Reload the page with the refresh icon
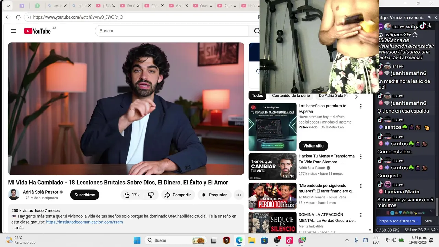 [19, 17]
